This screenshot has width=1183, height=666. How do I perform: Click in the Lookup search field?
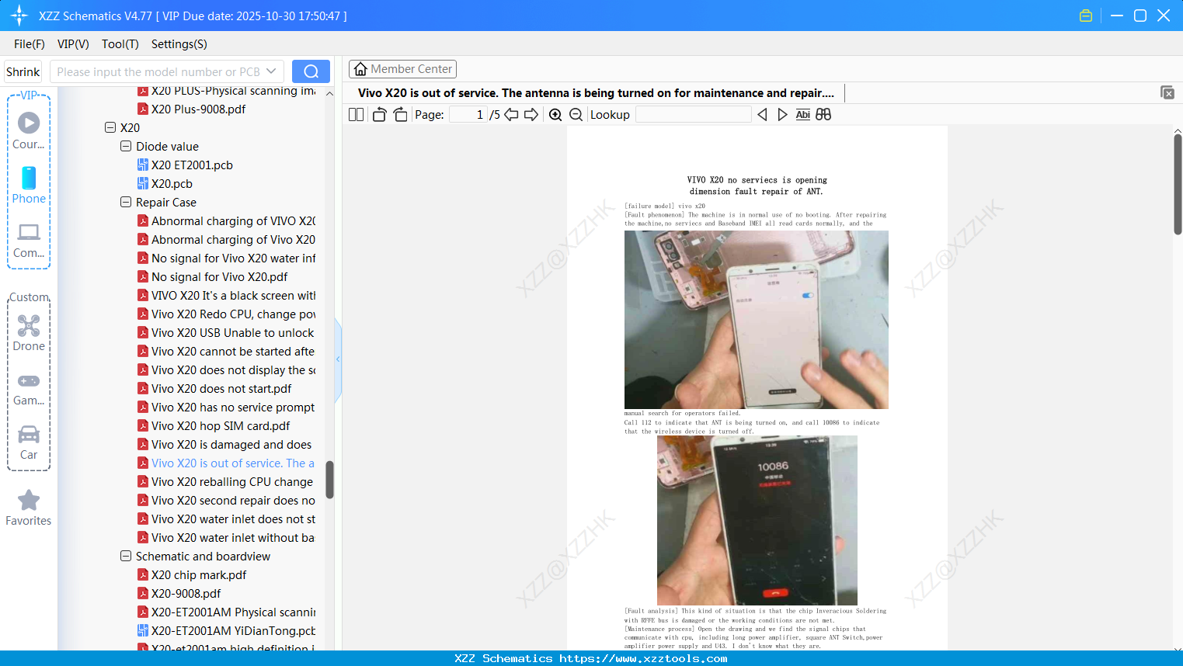(691, 114)
